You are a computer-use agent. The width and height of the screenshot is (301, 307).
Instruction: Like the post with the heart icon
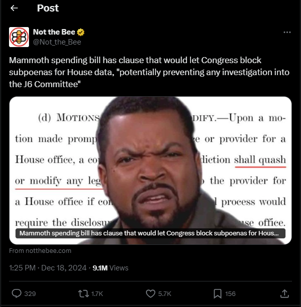pyautogui.click(x=150, y=293)
